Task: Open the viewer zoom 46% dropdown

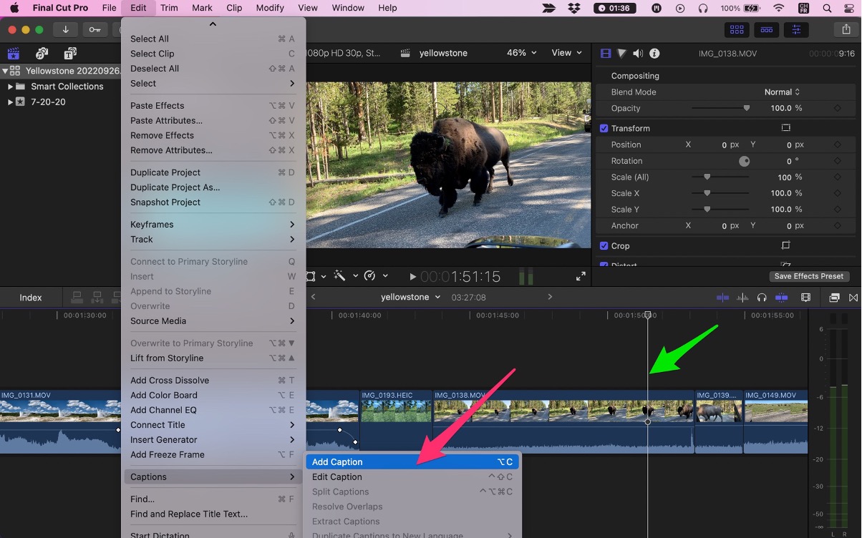Action: 521,53
